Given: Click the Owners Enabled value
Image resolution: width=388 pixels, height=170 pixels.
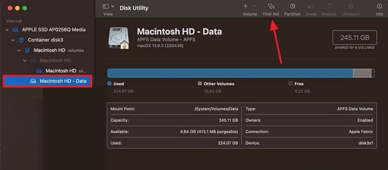Looking at the screenshot, I should point(365,120).
